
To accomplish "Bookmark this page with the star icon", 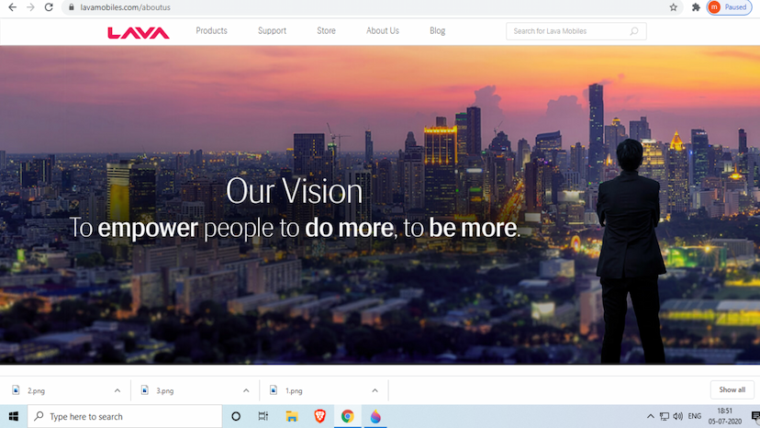I will pos(673,7).
